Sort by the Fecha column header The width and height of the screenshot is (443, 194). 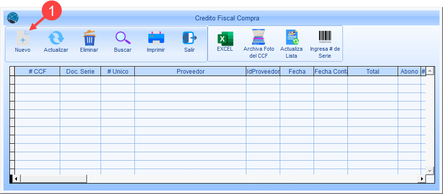297,72
